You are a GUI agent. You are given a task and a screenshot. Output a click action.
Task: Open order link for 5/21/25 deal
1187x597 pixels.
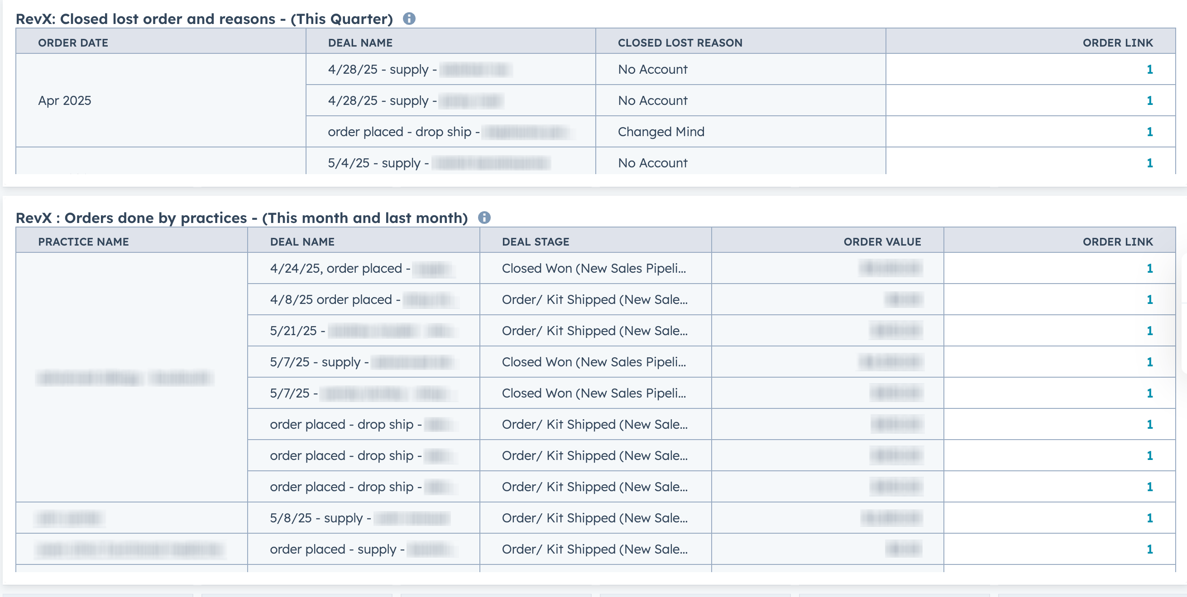point(1149,331)
